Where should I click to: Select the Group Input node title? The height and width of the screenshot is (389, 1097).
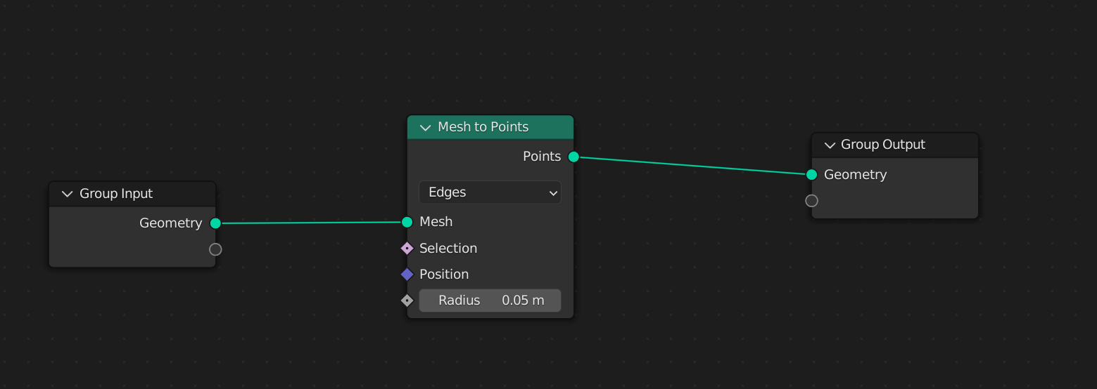click(x=116, y=194)
